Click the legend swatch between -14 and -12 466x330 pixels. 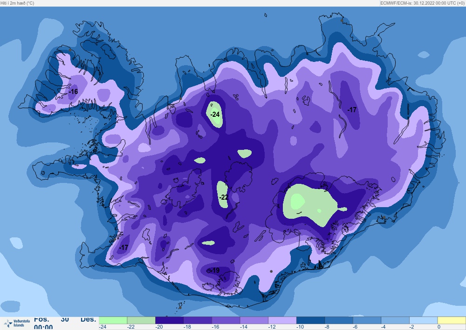254,320
